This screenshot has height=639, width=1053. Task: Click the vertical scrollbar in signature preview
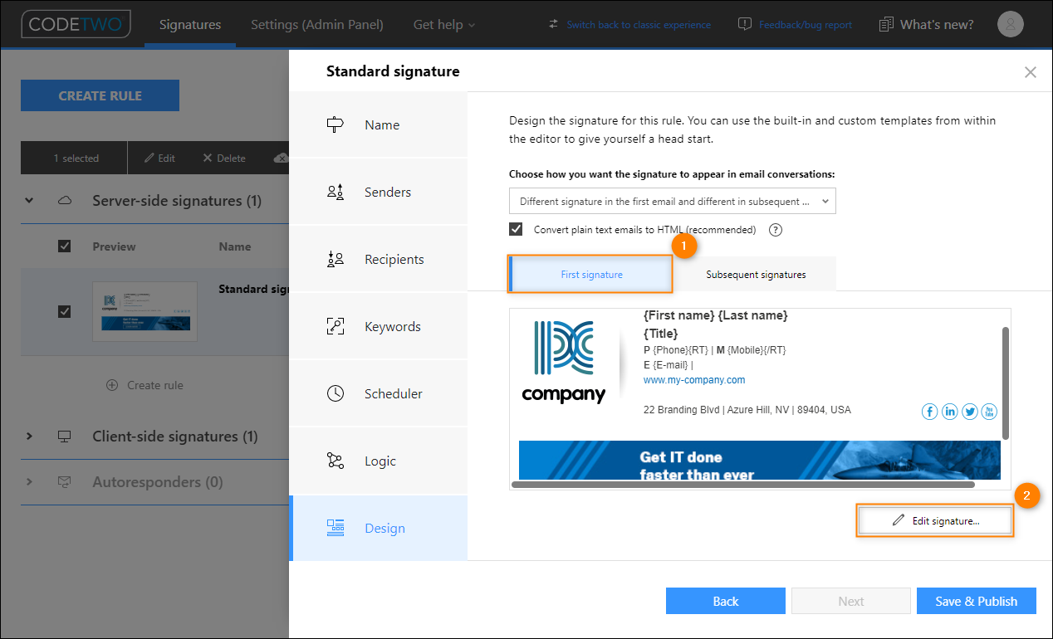(x=1006, y=383)
